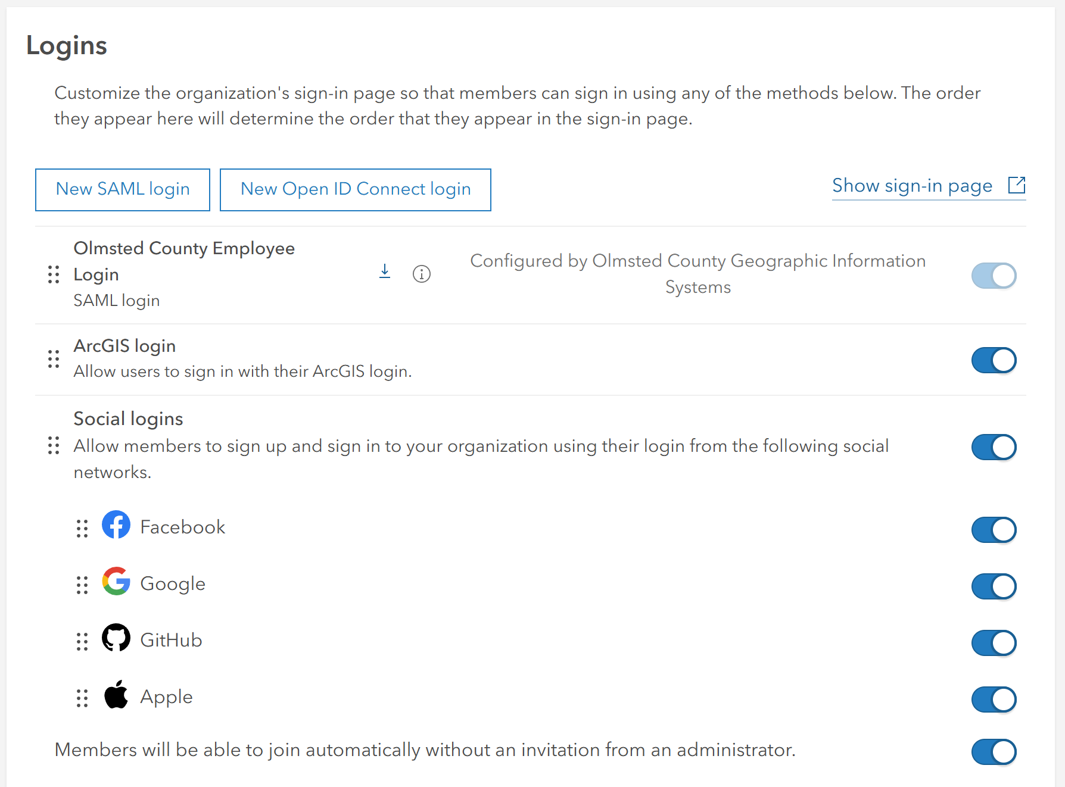The image size is (1065, 787).
Task: Click the 'Google' label
Action: coord(173,584)
